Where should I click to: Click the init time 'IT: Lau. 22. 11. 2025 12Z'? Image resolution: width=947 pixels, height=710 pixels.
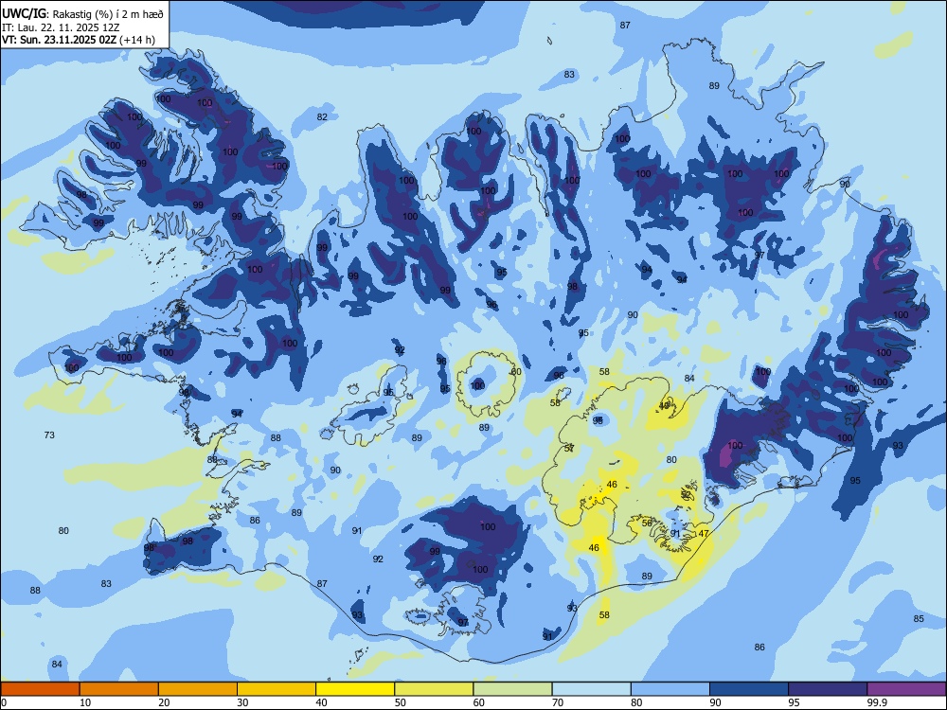pyautogui.click(x=61, y=27)
